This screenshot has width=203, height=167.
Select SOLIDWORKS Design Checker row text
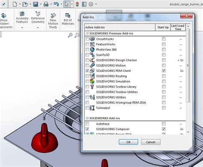pyautogui.click(x=116, y=60)
